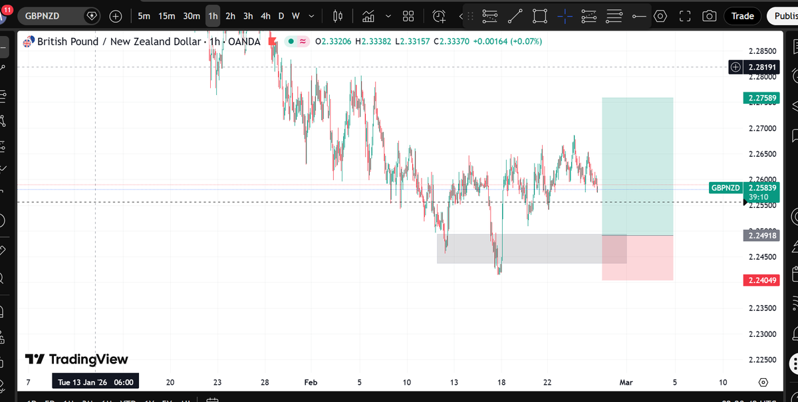Viewport: 798px width, 402px height.
Task: Open chart settings hexagon icon
Action: click(x=660, y=15)
